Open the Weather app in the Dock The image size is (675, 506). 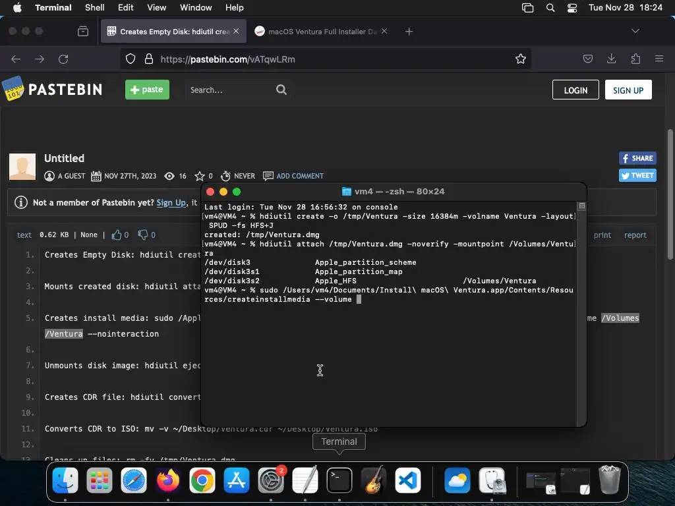(x=457, y=480)
